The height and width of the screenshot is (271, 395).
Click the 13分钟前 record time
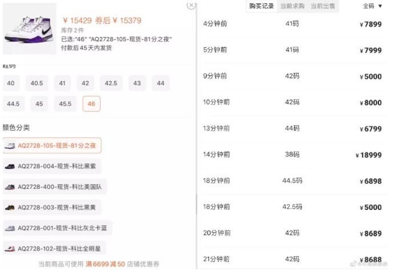(216, 128)
